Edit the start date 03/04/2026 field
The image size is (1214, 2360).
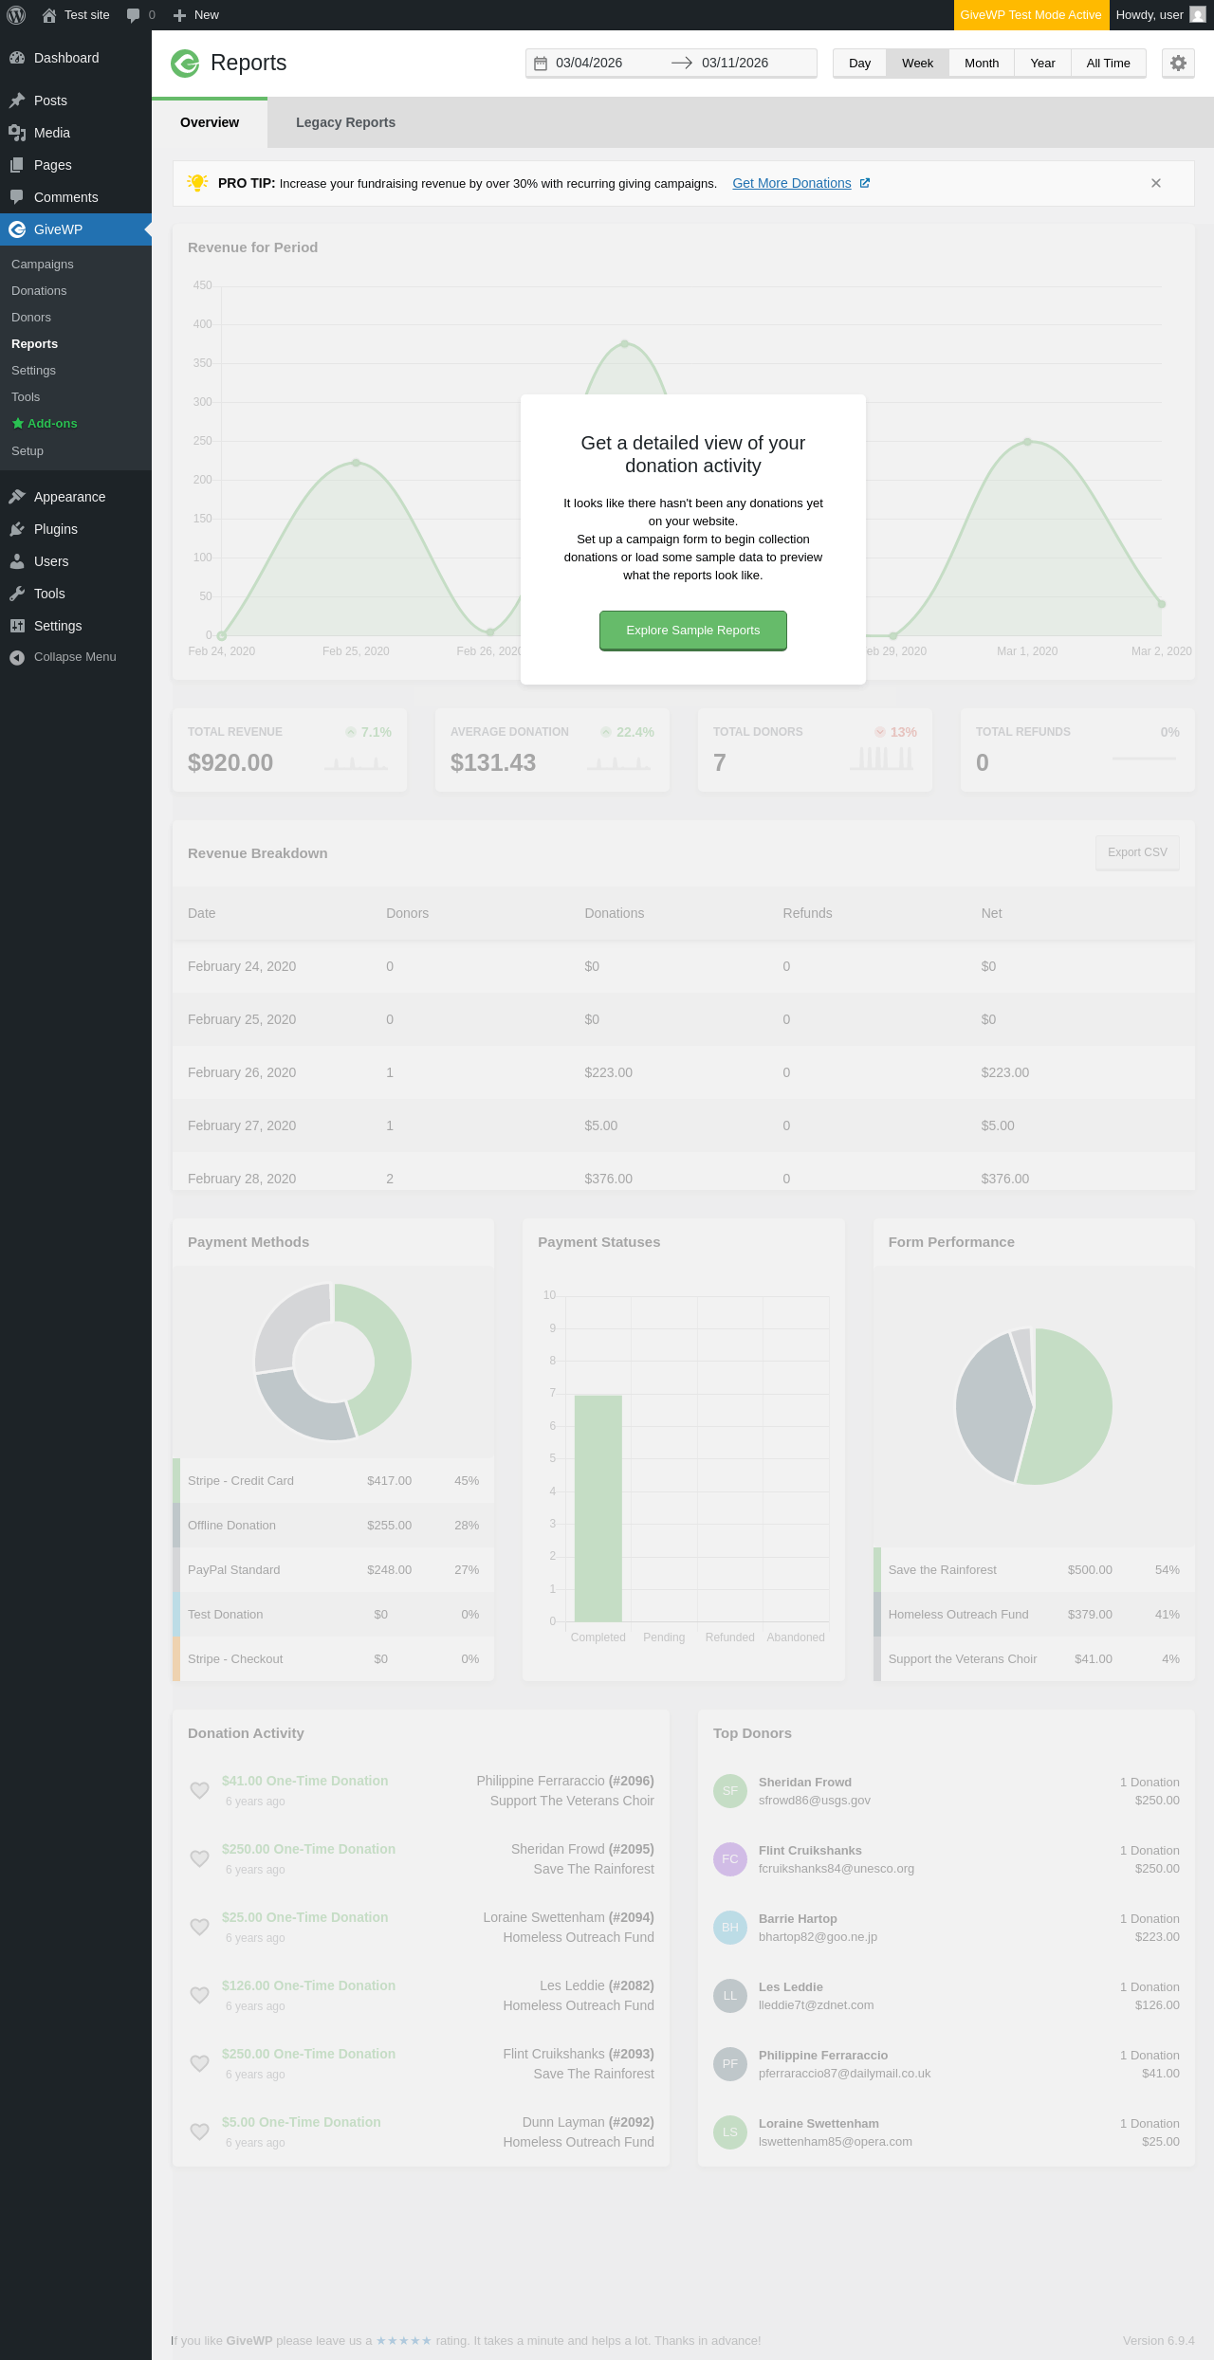[607, 63]
